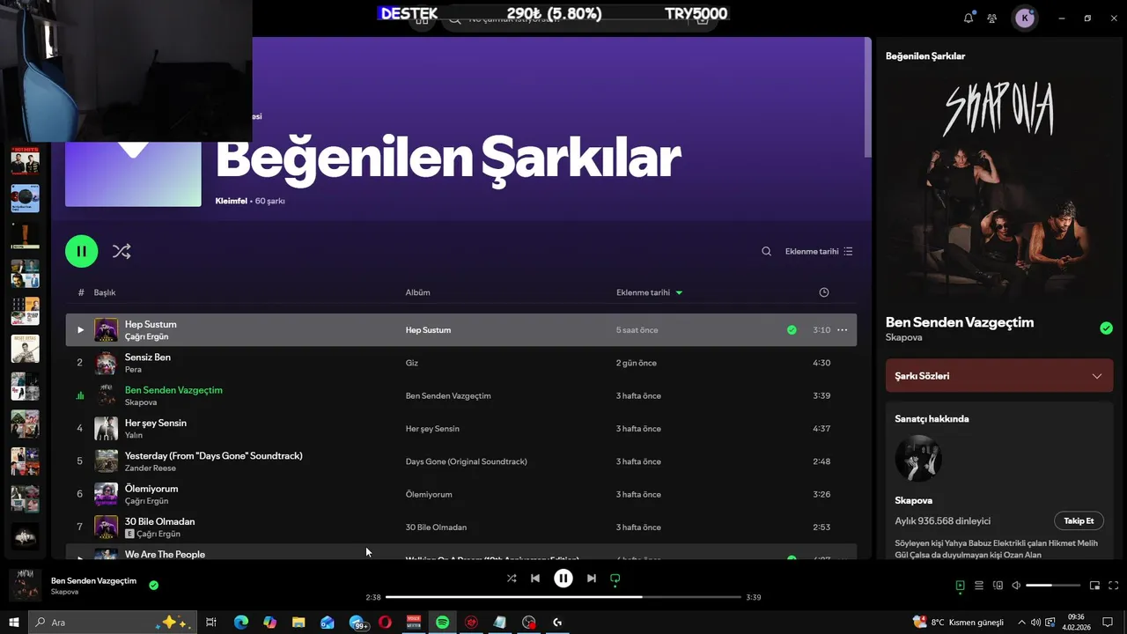Open the Kısmen güneşli weather widget
1127x634 pixels.
coord(958,623)
